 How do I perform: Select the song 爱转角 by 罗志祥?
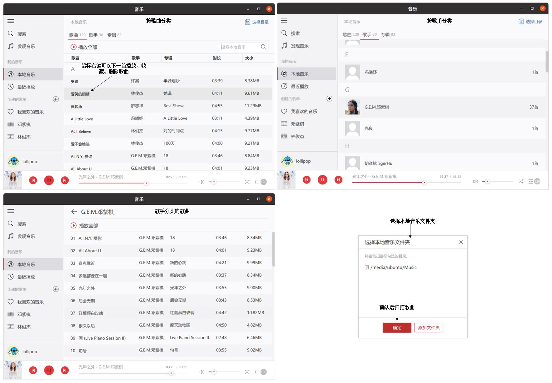click(x=168, y=106)
